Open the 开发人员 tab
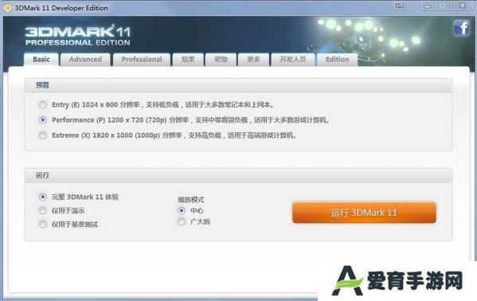The image size is (477, 301). [292, 60]
